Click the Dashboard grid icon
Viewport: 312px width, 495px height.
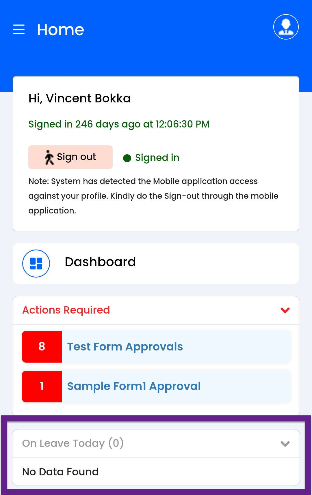[x=36, y=263]
